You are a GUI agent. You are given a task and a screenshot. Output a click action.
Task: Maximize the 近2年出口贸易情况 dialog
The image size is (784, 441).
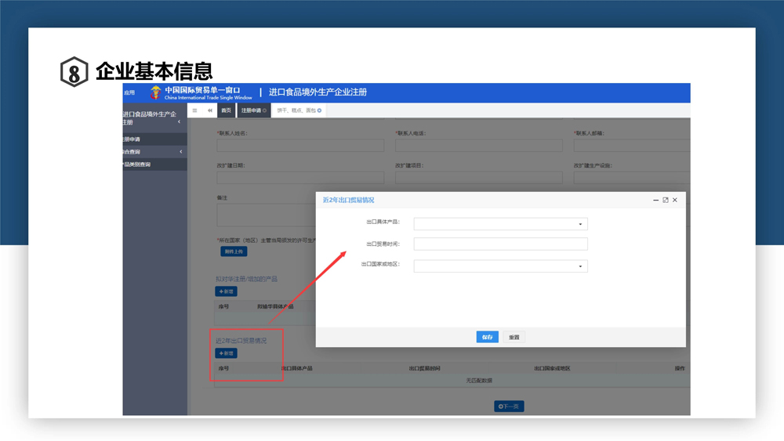coord(666,201)
